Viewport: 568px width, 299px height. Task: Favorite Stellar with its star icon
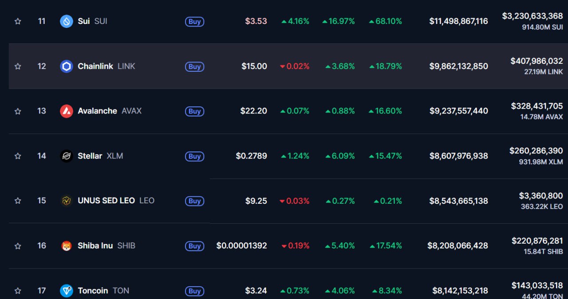point(18,156)
